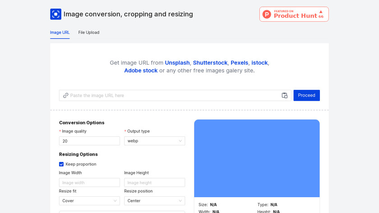Click the app logo icon

coord(55,14)
